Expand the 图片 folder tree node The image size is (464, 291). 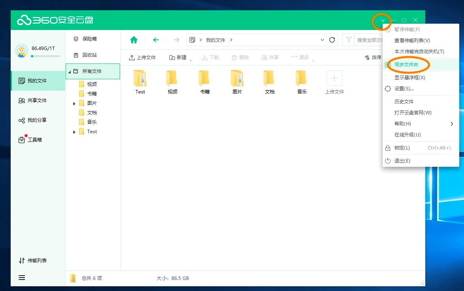click(x=73, y=103)
